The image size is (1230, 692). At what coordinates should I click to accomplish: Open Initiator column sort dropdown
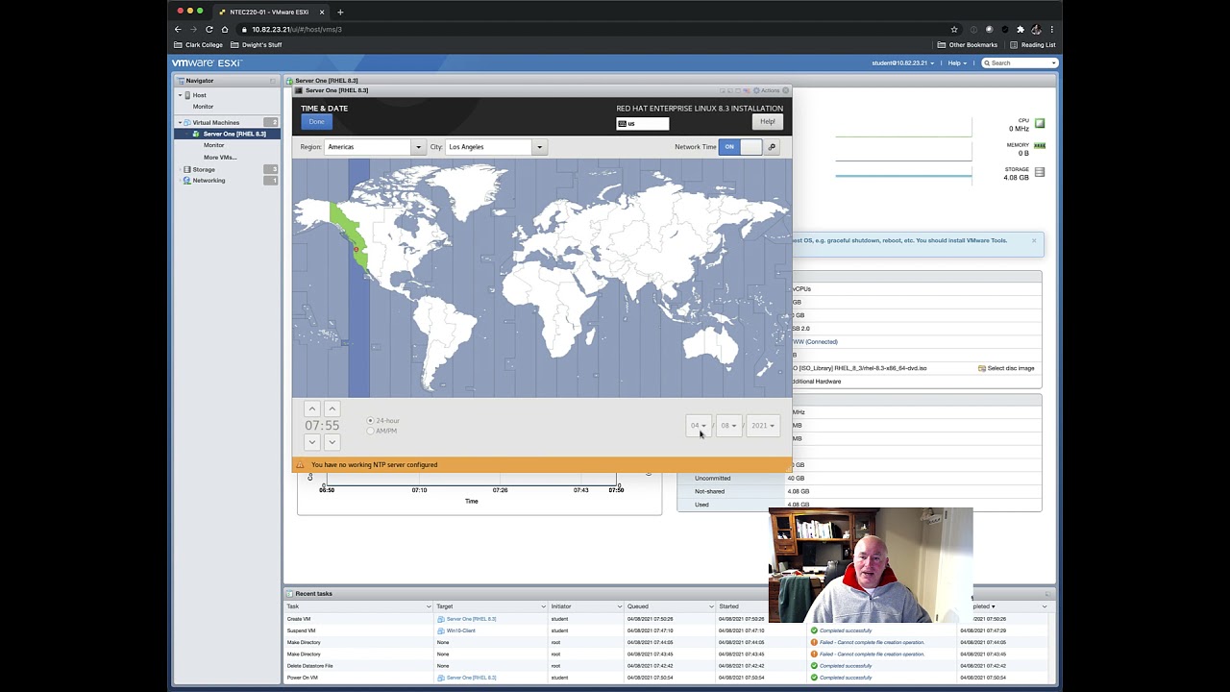619,606
